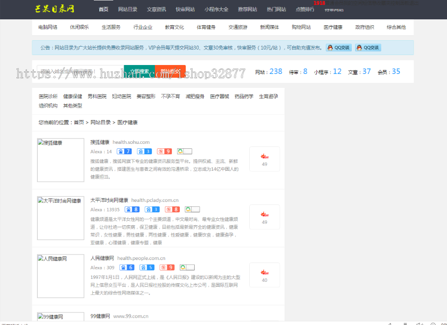The height and width of the screenshot is (325, 447).
Task: Select the 休闲娱乐 category
Action: point(79,27)
